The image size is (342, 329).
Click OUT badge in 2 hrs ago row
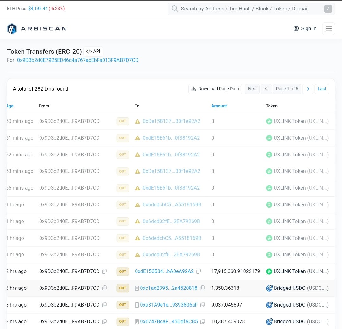[x=123, y=271]
